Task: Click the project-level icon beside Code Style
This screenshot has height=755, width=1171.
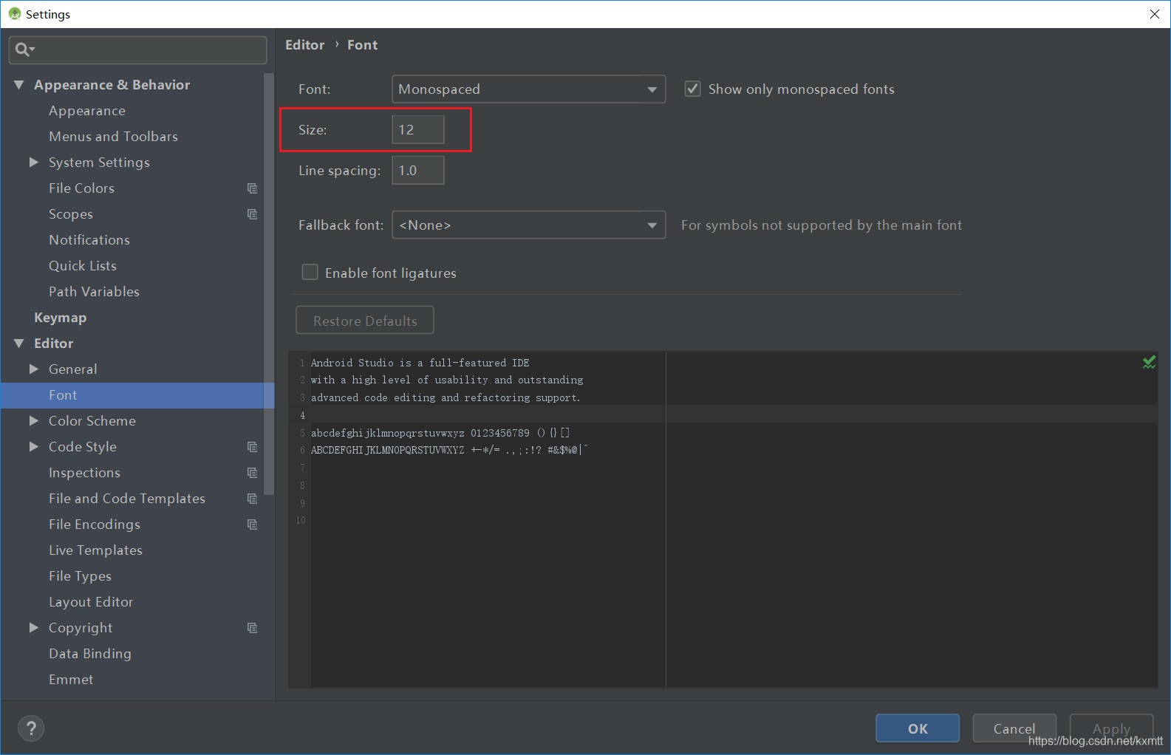Action: pyautogui.click(x=252, y=447)
